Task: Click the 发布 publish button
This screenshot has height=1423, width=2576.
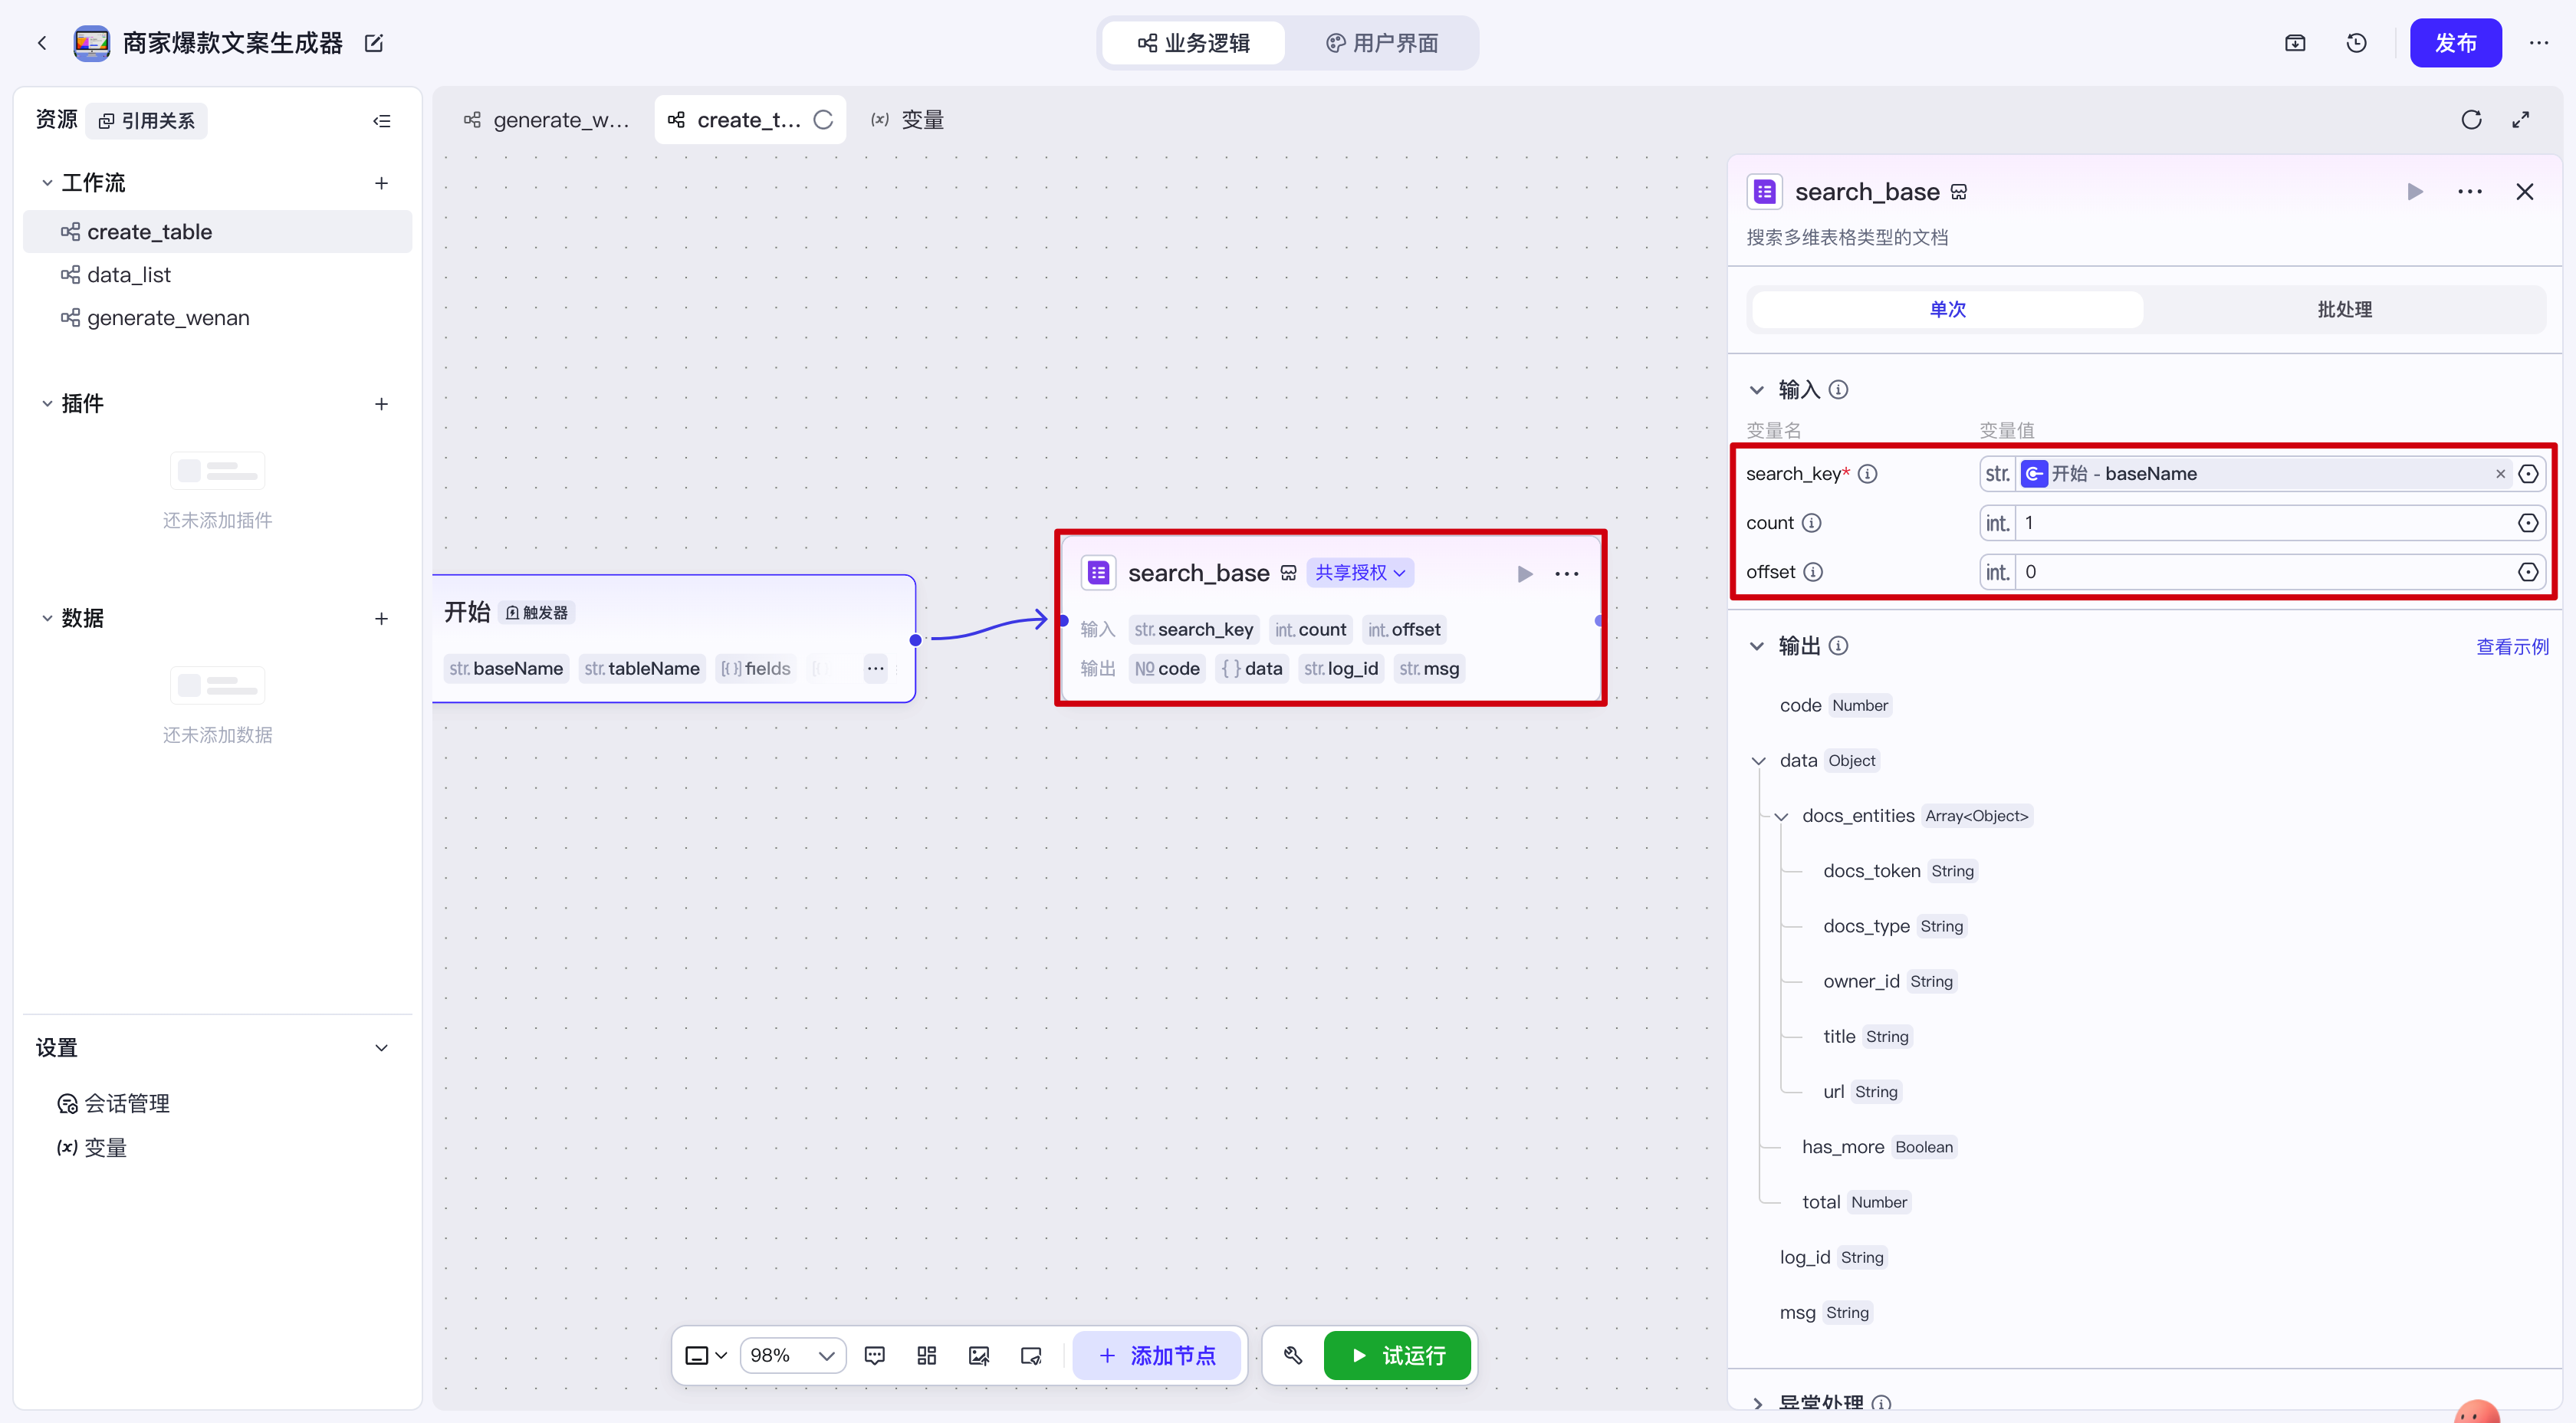Action: coord(2455,43)
